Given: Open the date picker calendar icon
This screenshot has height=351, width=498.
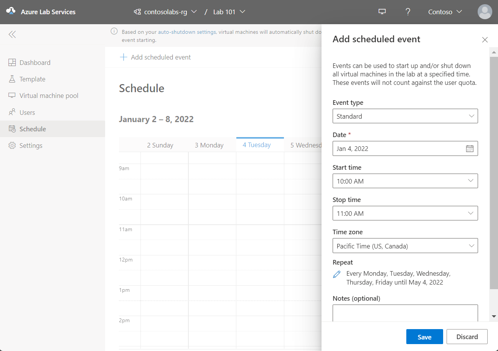Looking at the screenshot, I should click(x=470, y=148).
